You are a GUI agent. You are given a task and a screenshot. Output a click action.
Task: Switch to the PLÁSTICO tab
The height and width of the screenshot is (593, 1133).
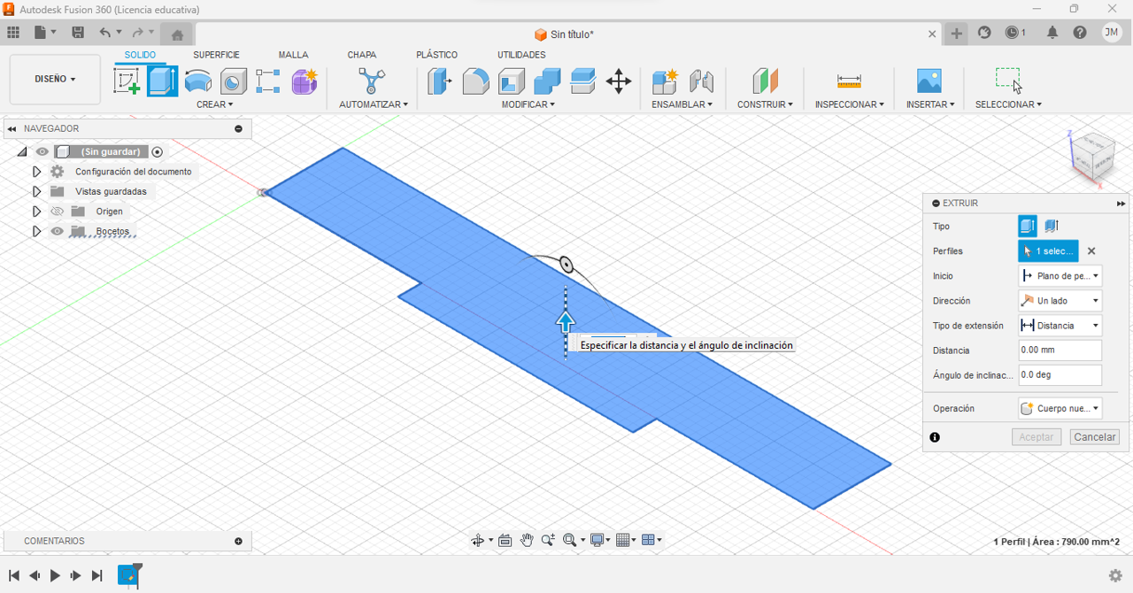click(437, 55)
